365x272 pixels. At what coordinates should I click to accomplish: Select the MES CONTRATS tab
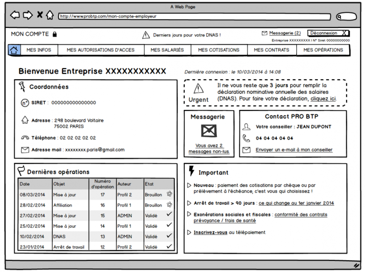click(271, 50)
